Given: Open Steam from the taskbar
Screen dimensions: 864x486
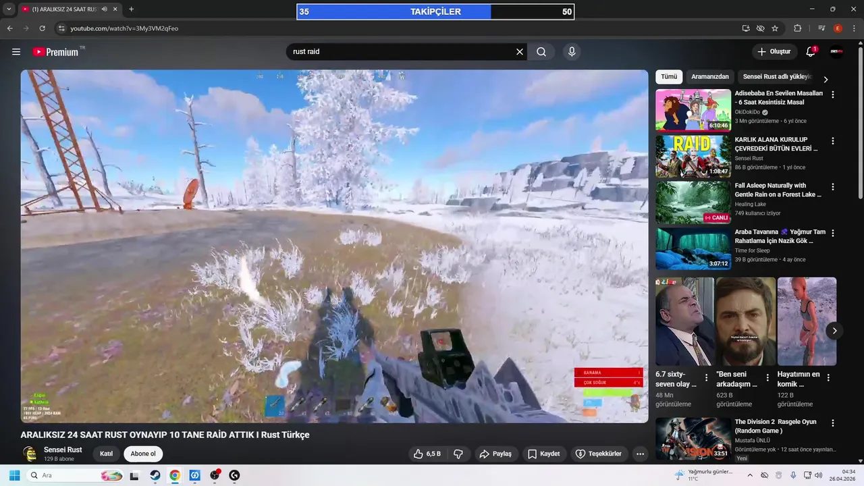Looking at the screenshot, I should 155,475.
